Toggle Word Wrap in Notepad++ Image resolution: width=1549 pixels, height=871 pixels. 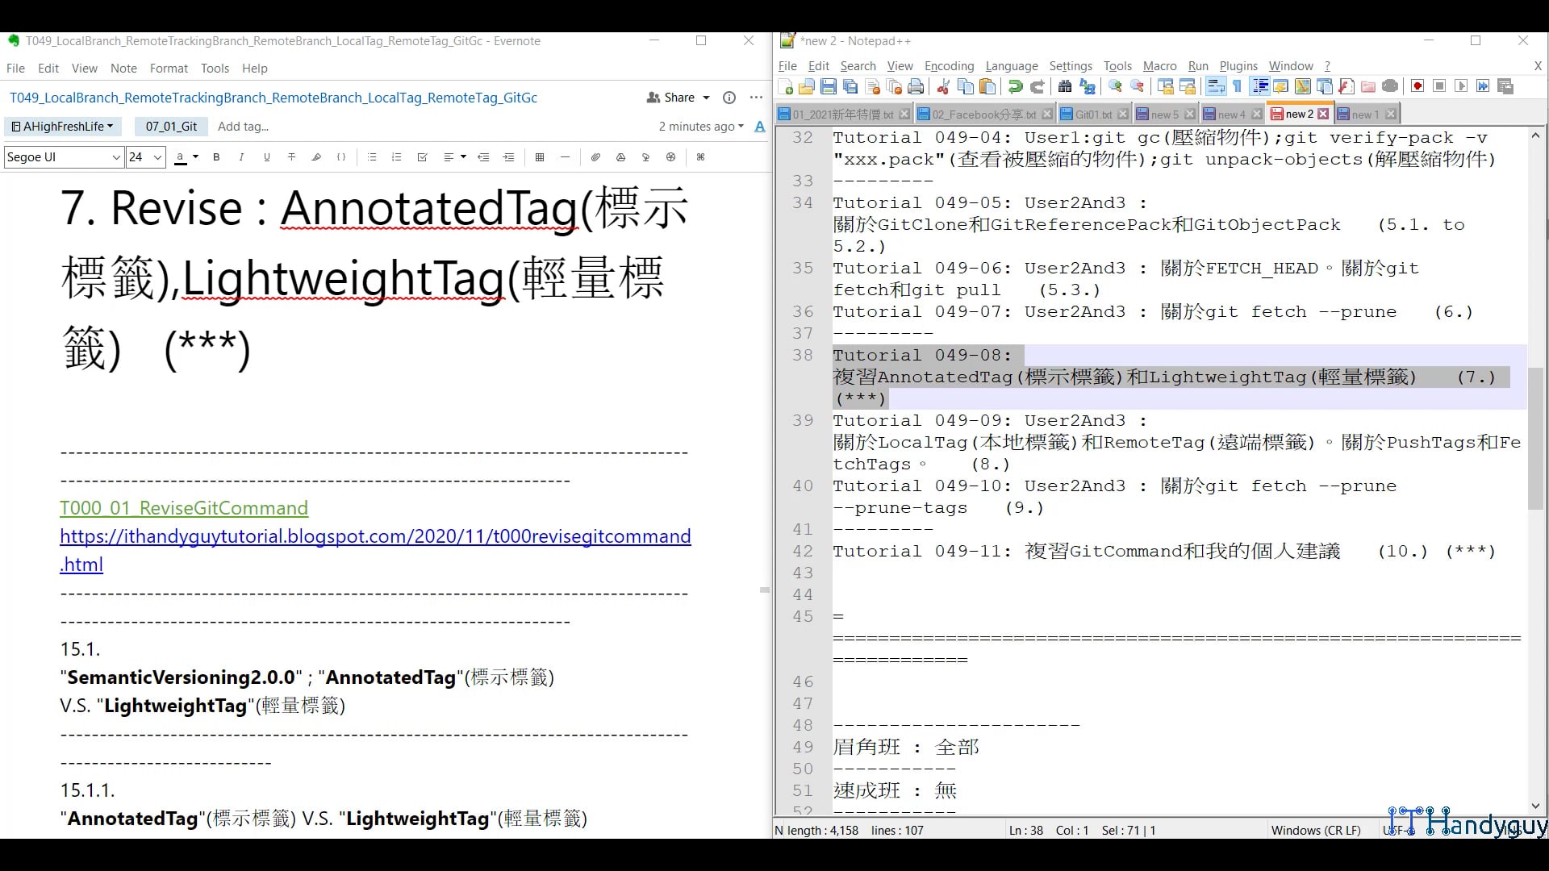tap(1216, 86)
